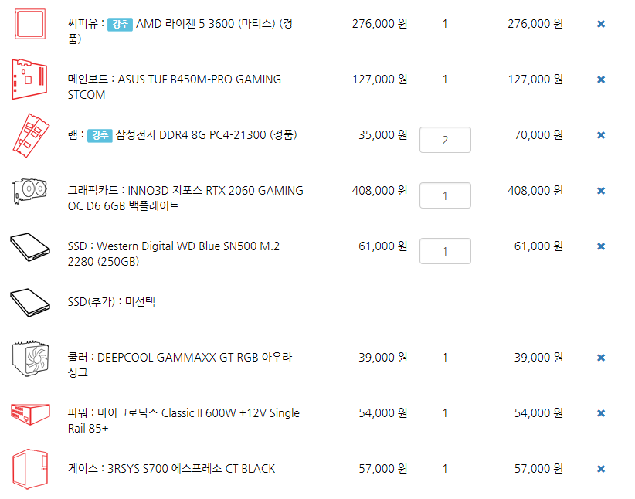
Task: Click the additional SSD (미선택) icon
Action: [30, 302]
